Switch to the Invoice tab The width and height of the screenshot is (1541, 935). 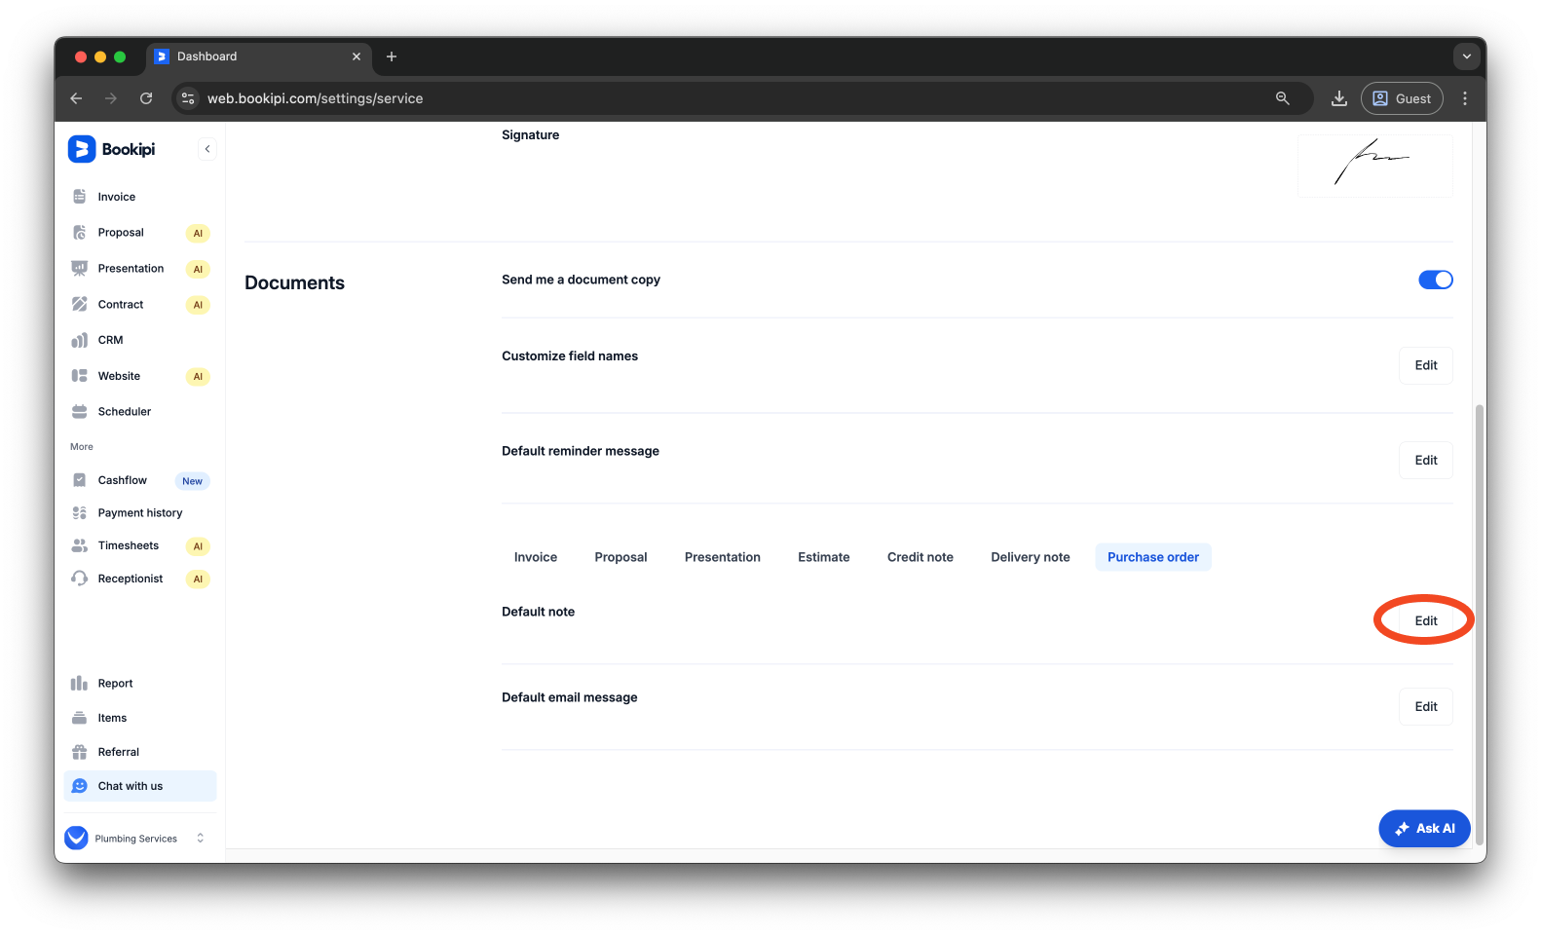tap(536, 557)
